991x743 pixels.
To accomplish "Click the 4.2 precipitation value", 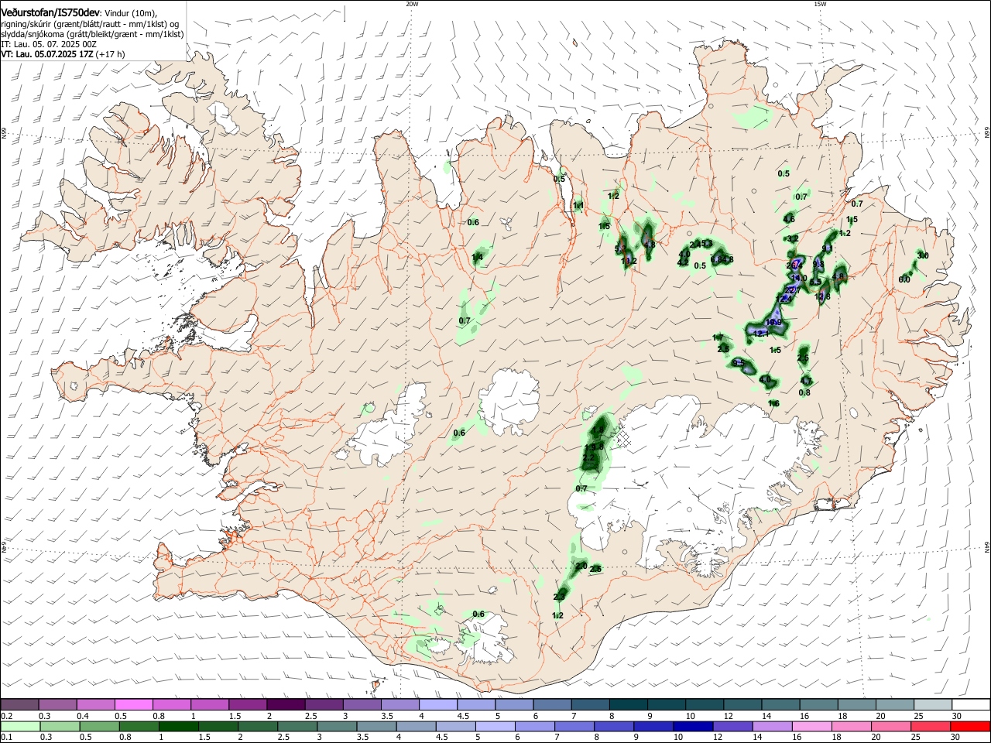I will (683, 262).
